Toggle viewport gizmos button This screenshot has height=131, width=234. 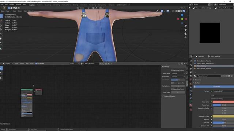pyautogui.click(x=162, y=11)
